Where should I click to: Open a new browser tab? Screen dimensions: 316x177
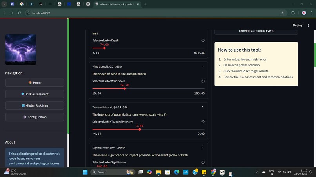[145, 4]
